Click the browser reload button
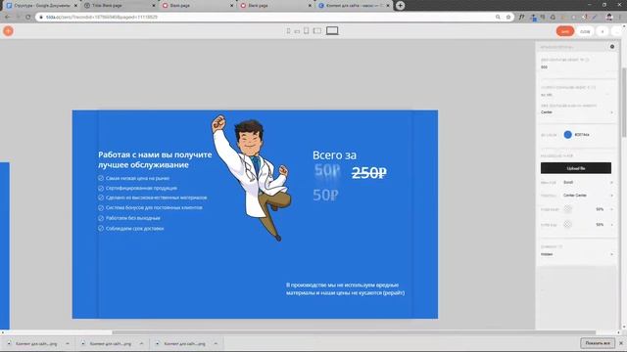 tap(28, 18)
